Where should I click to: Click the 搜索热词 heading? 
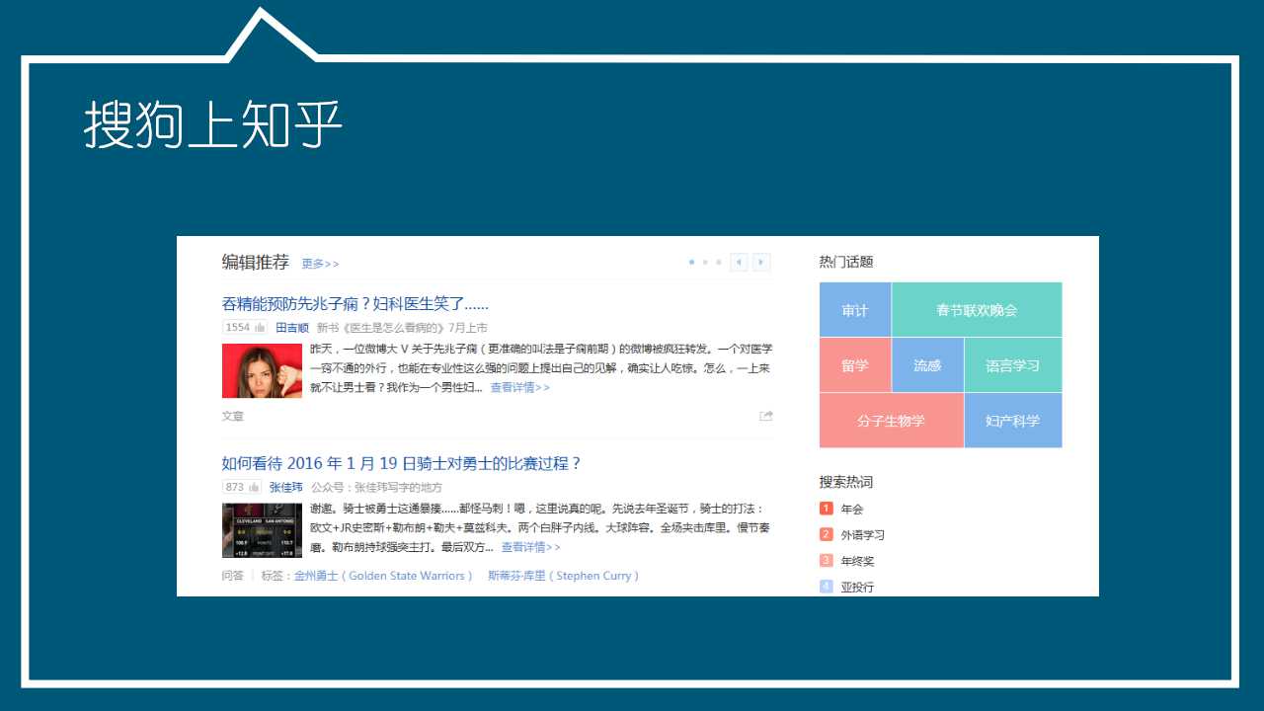click(846, 482)
